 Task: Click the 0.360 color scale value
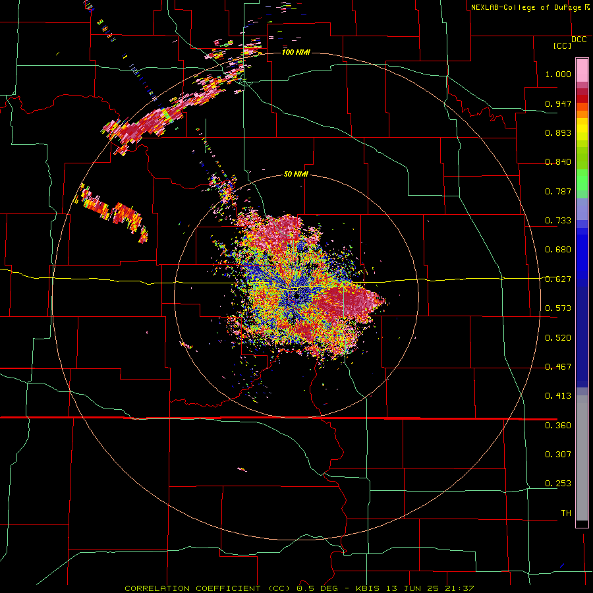(558, 426)
